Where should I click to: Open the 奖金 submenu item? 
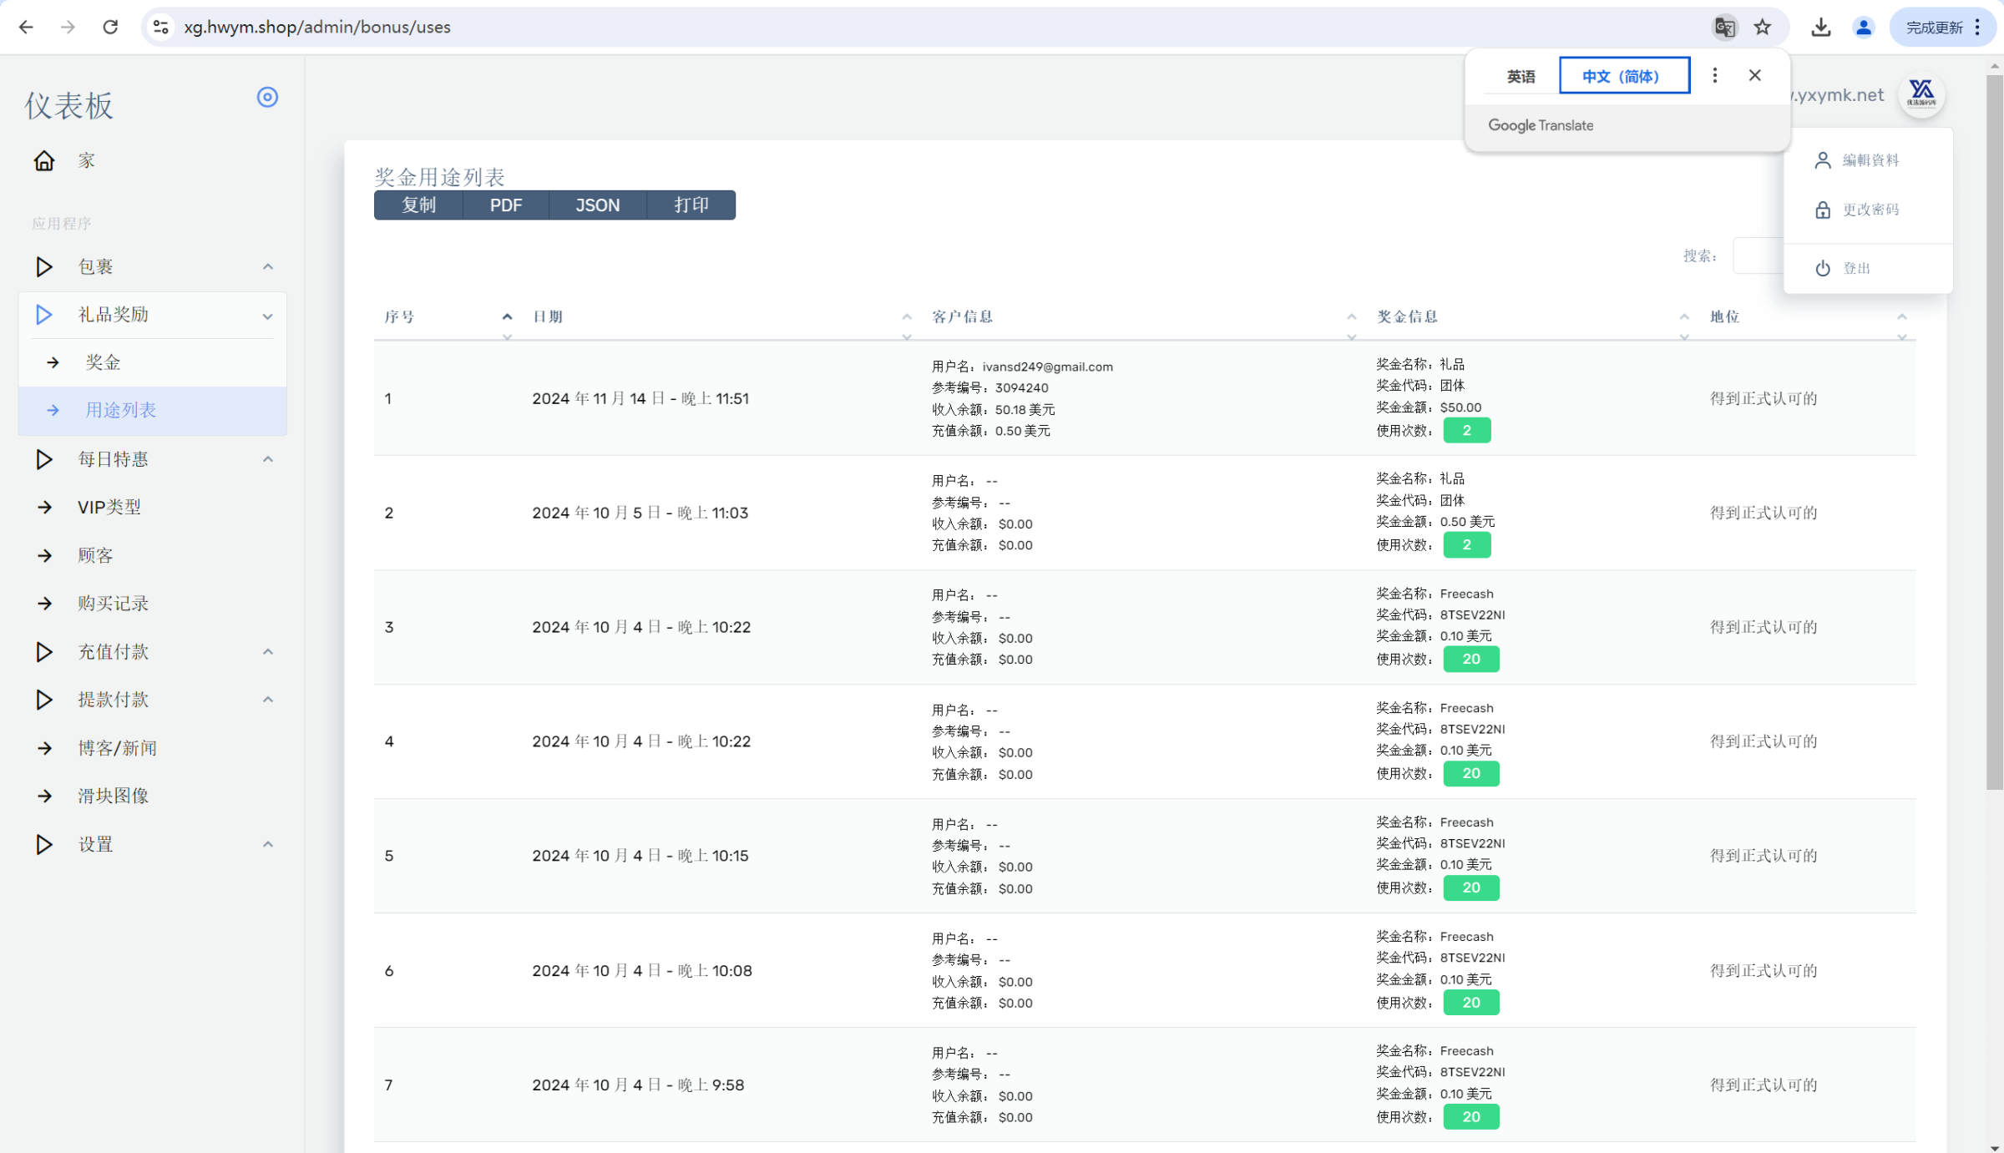(104, 362)
